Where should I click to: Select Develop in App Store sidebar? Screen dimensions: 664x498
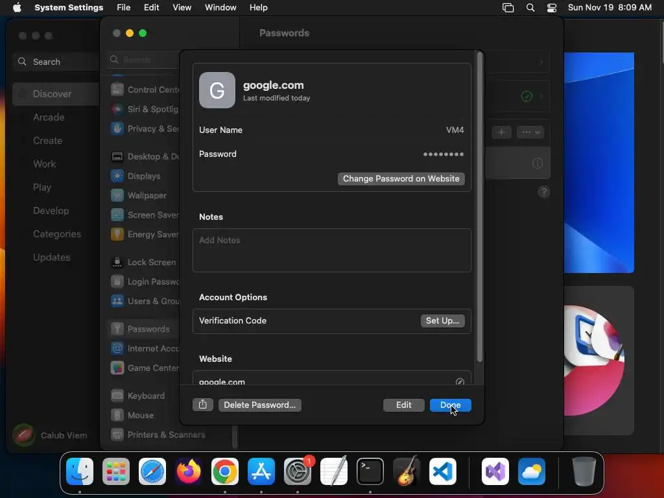pos(51,211)
